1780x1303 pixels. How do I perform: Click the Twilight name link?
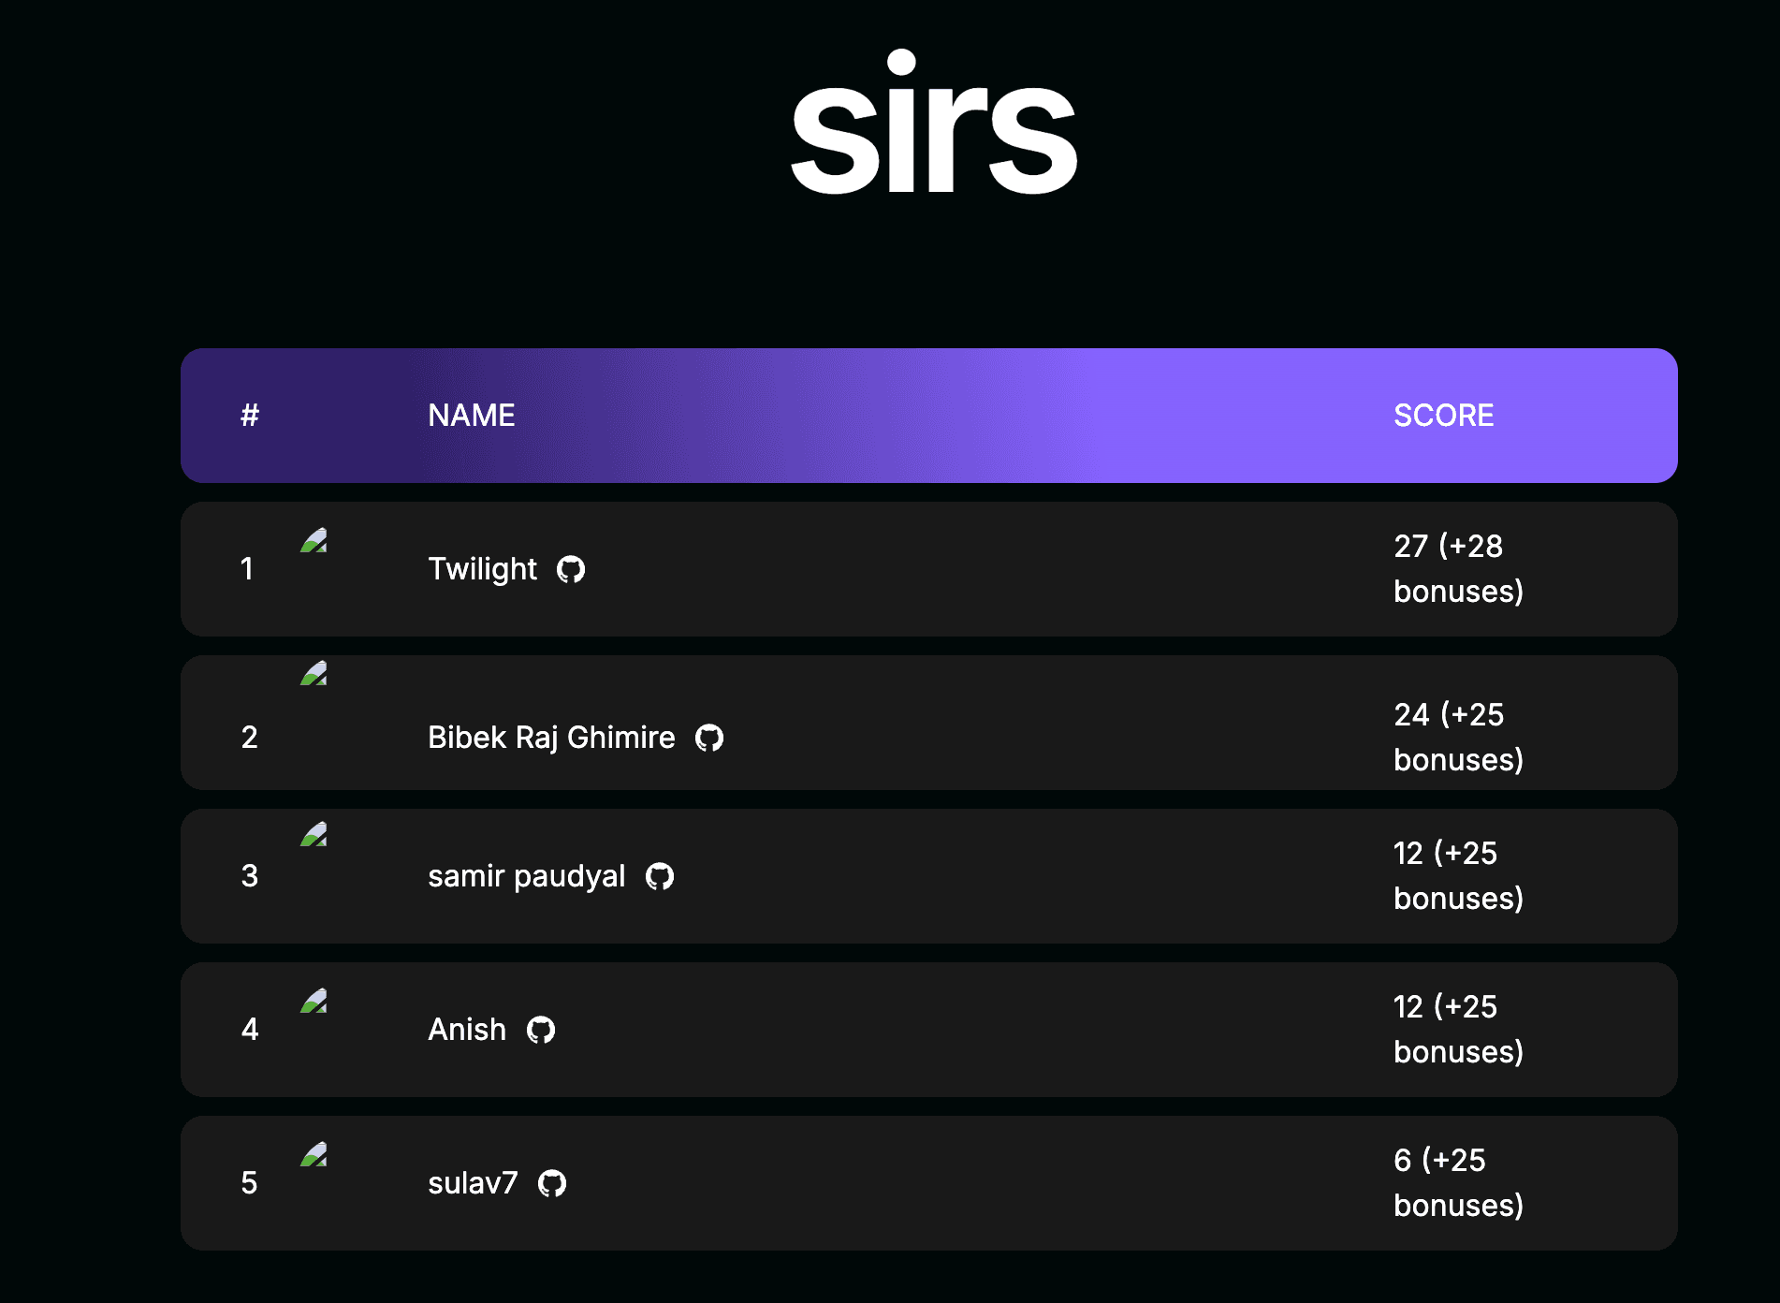483,569
